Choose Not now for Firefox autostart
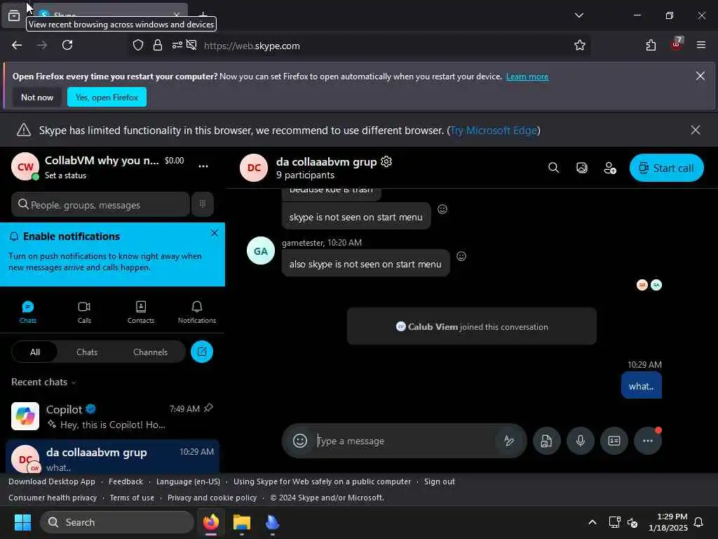The width and height of the screenshot is (718, 539). click(x=37, y=97)
